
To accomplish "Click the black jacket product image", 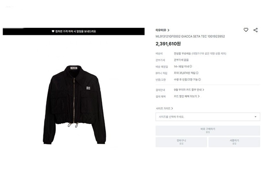I will coord(75,105).
